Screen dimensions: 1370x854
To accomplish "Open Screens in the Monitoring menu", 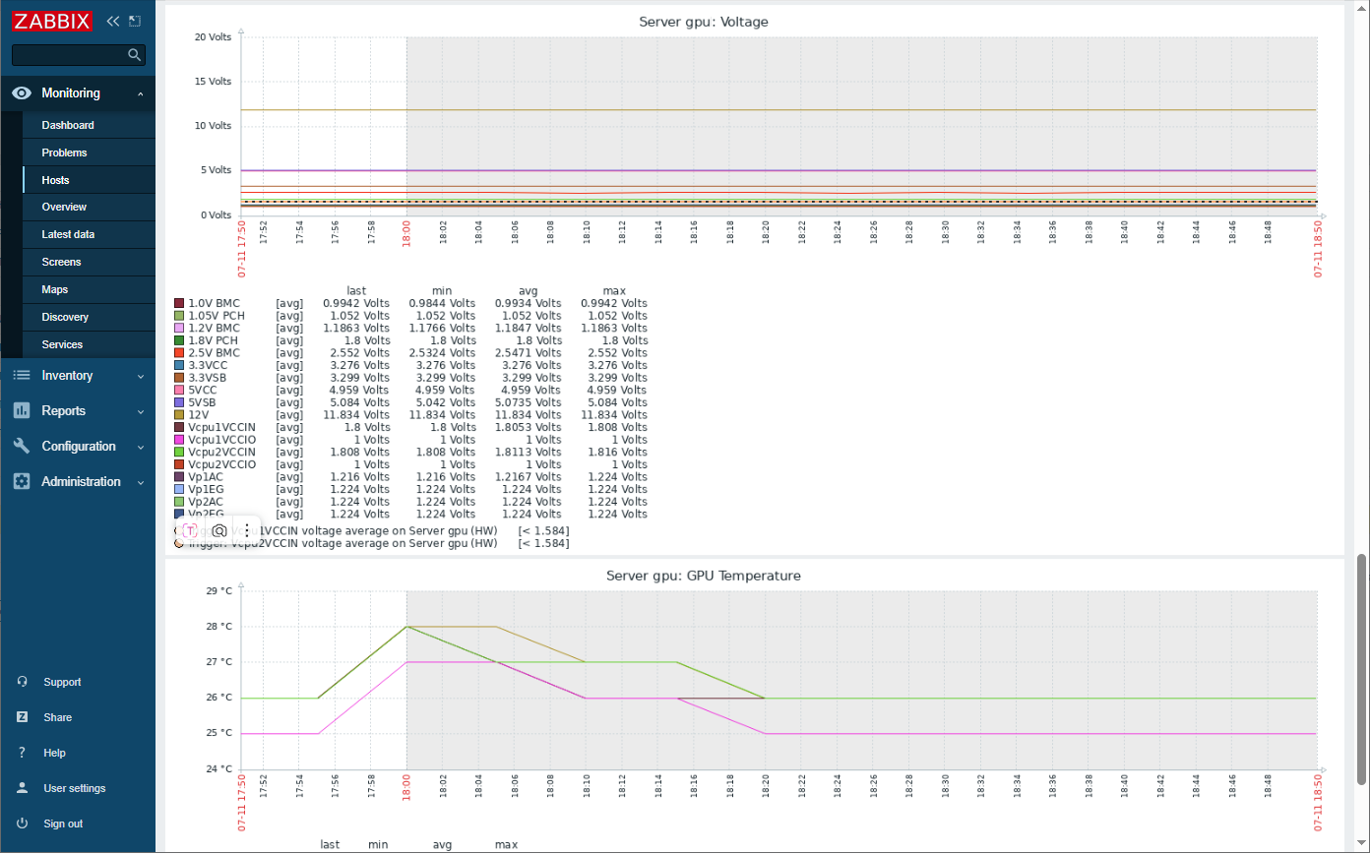I will tap(89, 263).
